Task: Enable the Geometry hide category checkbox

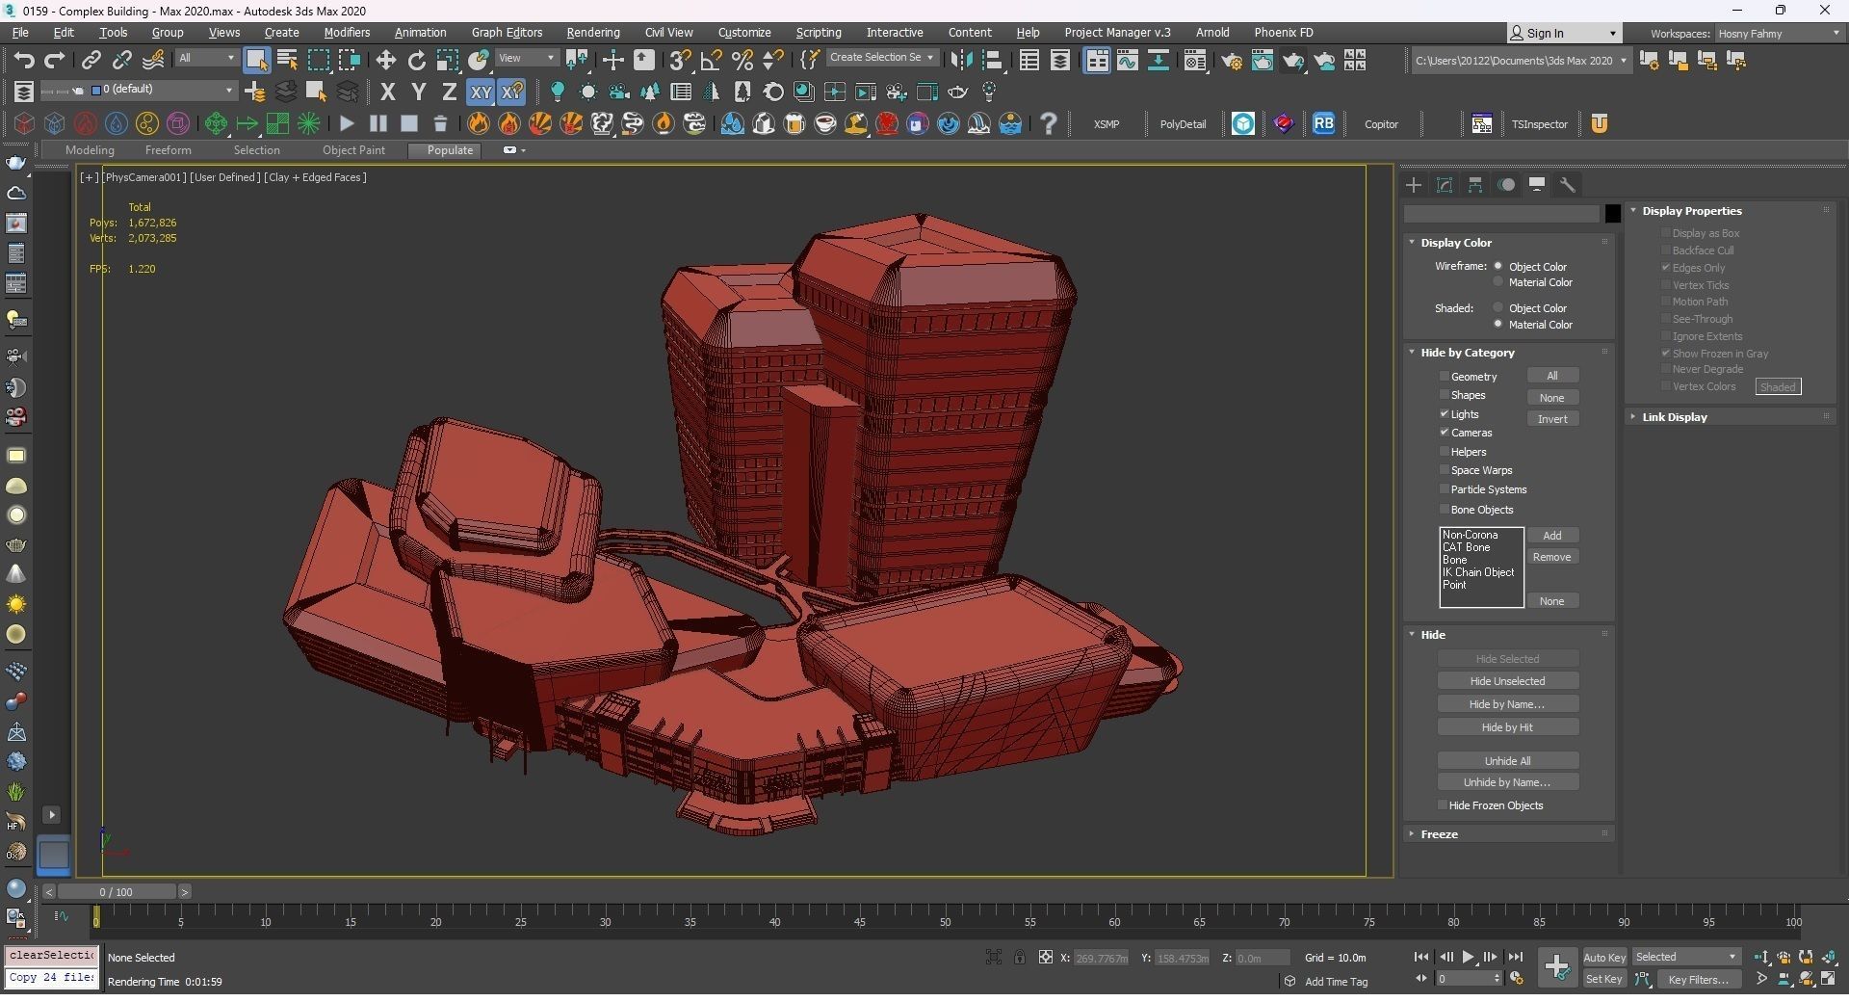Action: [x=1445, y=376]
